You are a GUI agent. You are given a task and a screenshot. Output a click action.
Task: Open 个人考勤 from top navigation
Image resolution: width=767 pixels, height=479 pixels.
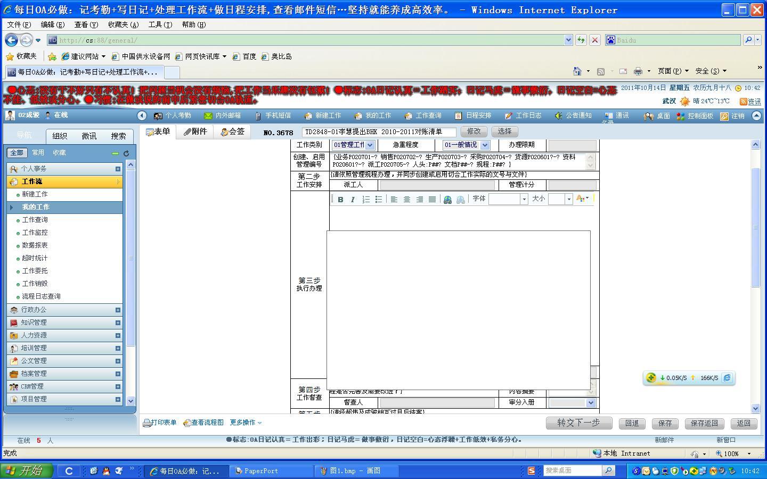[172, 115]
